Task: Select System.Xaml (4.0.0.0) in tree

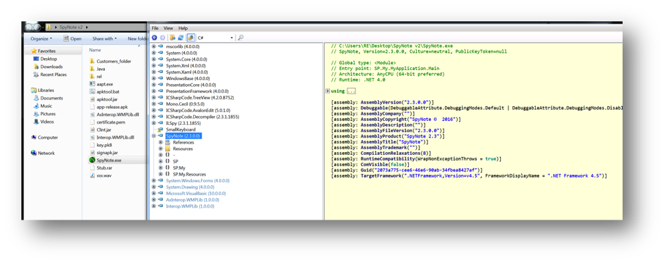Action: 186,72
